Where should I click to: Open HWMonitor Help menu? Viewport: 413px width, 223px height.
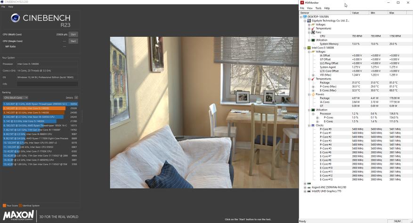(x=327, y=8)
